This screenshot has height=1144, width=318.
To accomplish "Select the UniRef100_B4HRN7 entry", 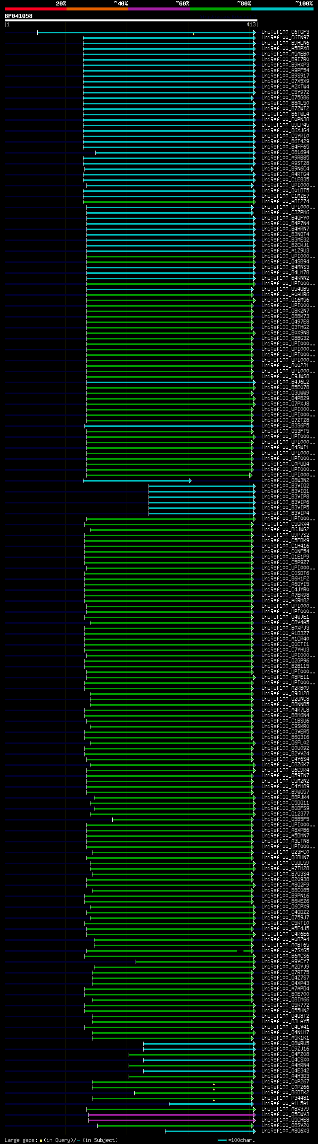I will pyautogui.click(x=285, y=229).
